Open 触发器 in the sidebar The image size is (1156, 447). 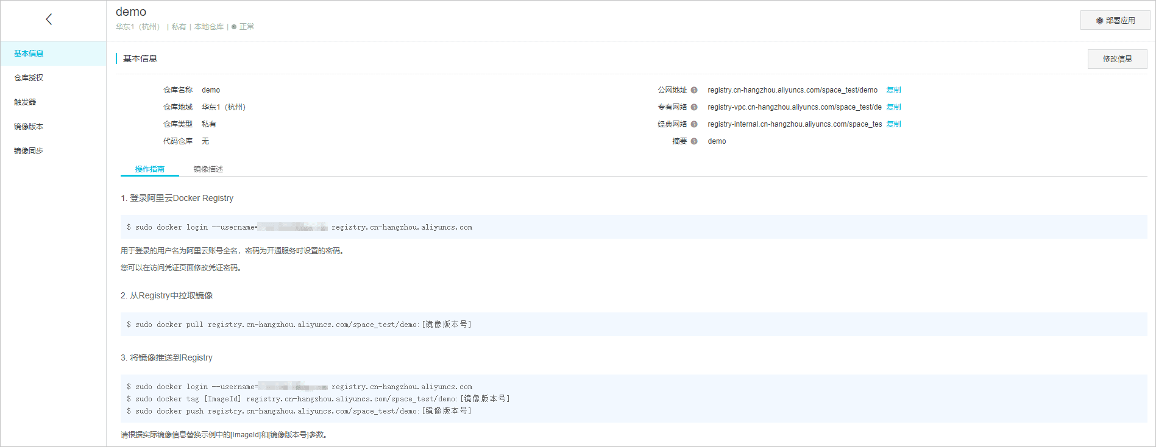54,102
